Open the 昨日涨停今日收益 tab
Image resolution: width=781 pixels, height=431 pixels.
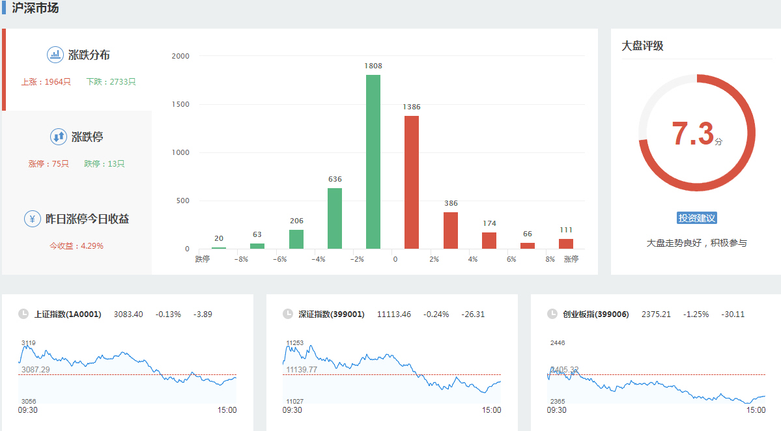point(87,219)
